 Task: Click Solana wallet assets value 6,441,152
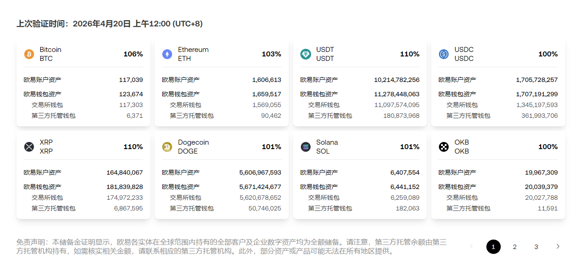(x=405, y=187)
